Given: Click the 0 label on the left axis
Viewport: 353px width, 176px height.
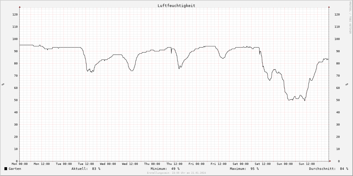Looking at the screenshot, I should [x=17, y=161].
